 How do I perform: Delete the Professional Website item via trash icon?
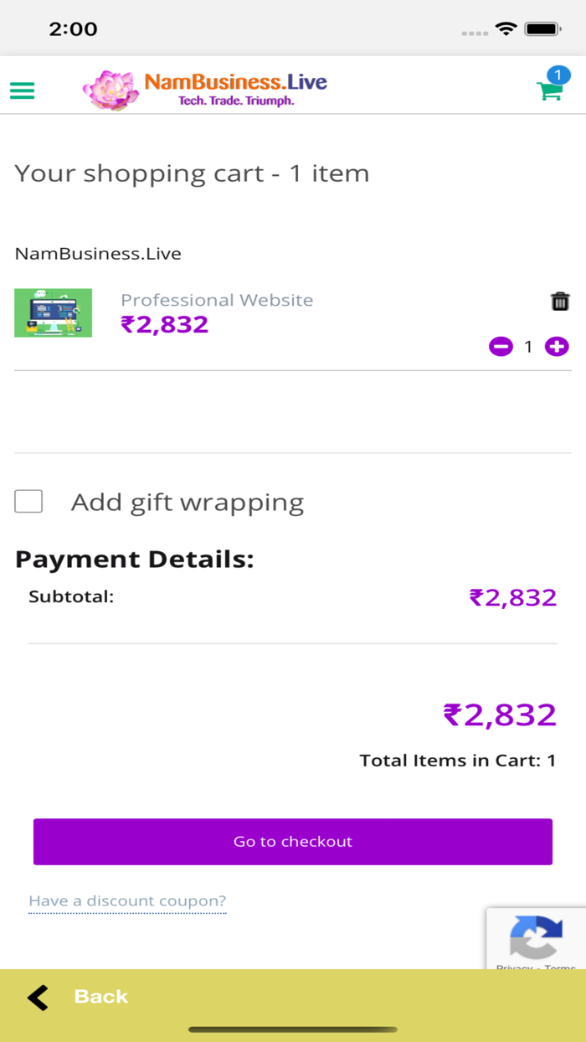(560, 301)
